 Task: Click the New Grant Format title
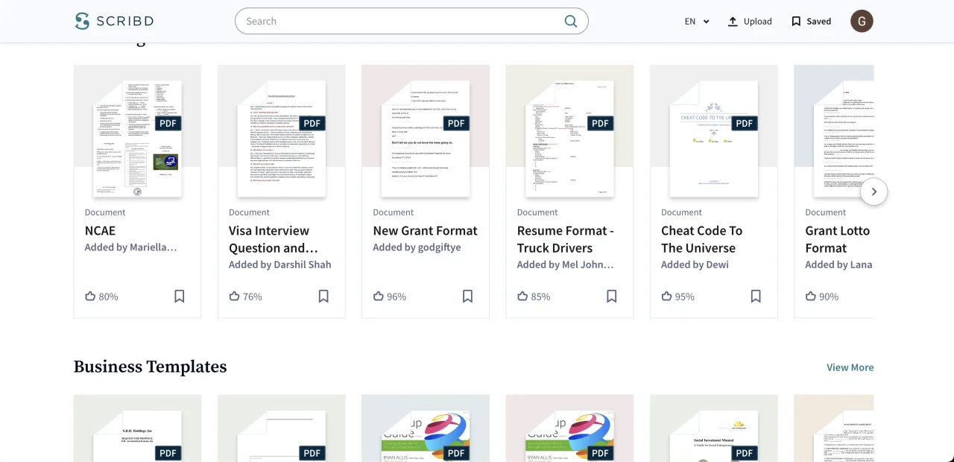tap(426, 231)
